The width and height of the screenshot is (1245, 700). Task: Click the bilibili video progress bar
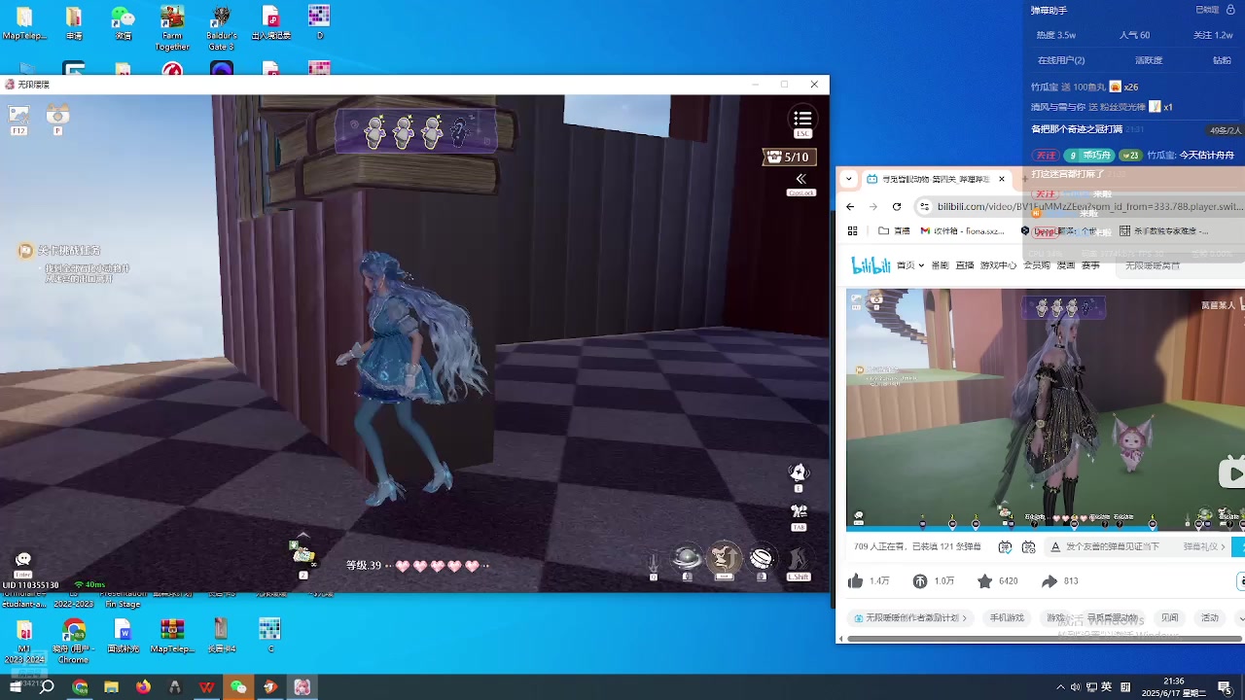(x=1045, y=530)
